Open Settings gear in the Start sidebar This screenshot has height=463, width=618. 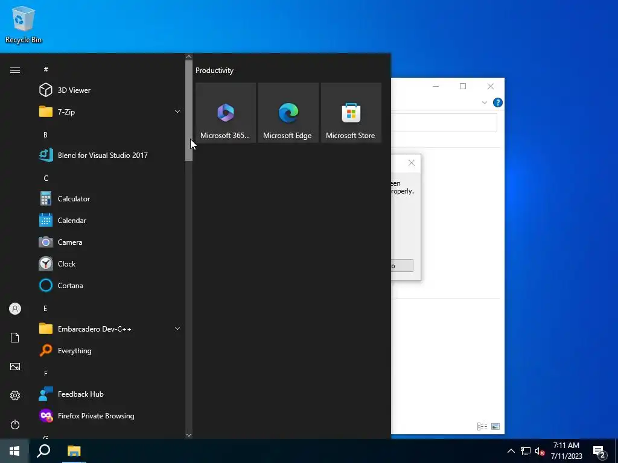click(15, 395)
